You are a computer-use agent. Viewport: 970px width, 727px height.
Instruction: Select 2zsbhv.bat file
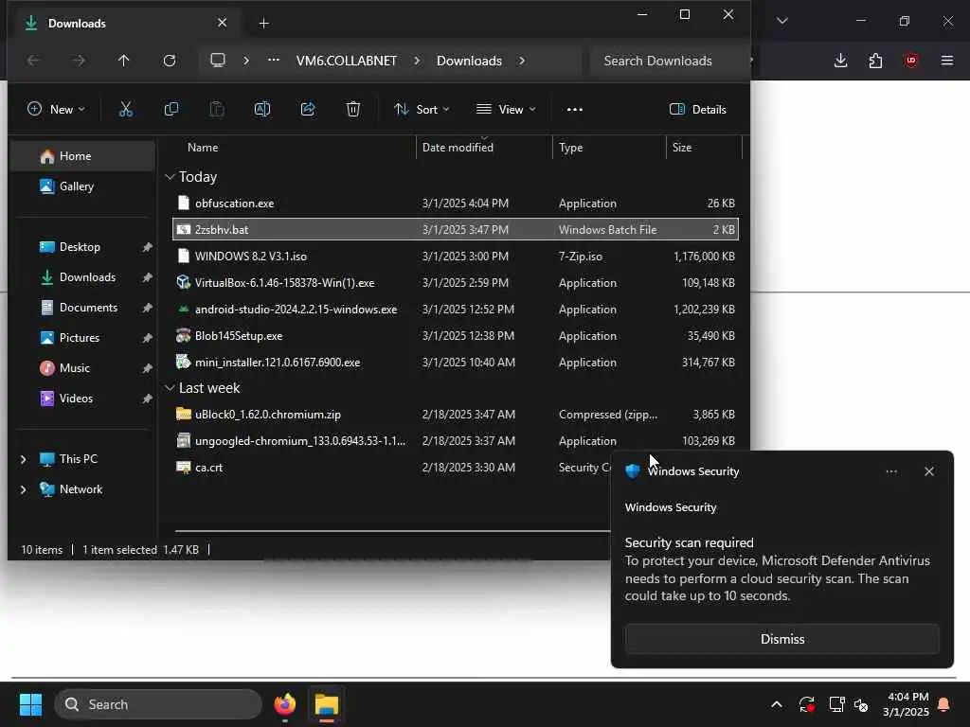tap(456, 229)
